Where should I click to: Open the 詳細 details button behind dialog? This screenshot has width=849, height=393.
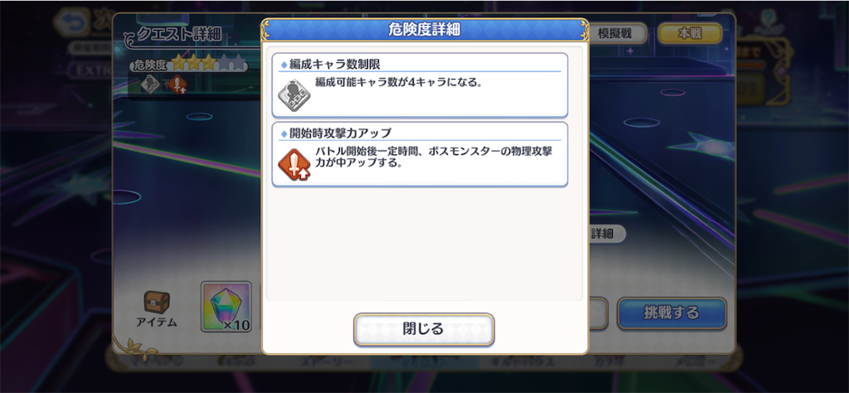[x=605, y=234]
